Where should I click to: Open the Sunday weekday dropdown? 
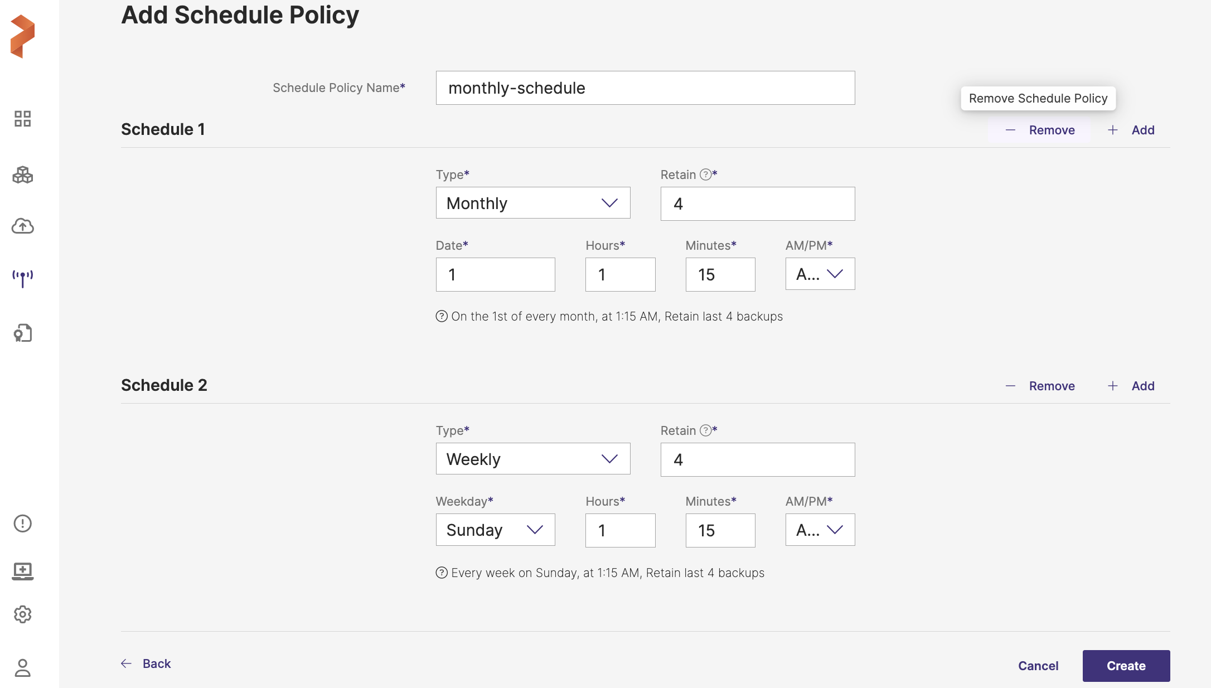tap(495, 530)
